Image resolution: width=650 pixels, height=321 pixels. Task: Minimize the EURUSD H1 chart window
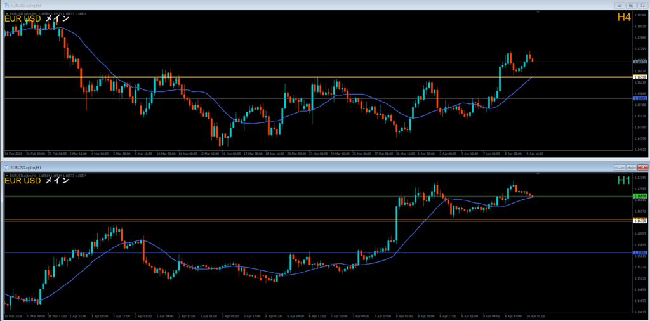coord(618,167)
